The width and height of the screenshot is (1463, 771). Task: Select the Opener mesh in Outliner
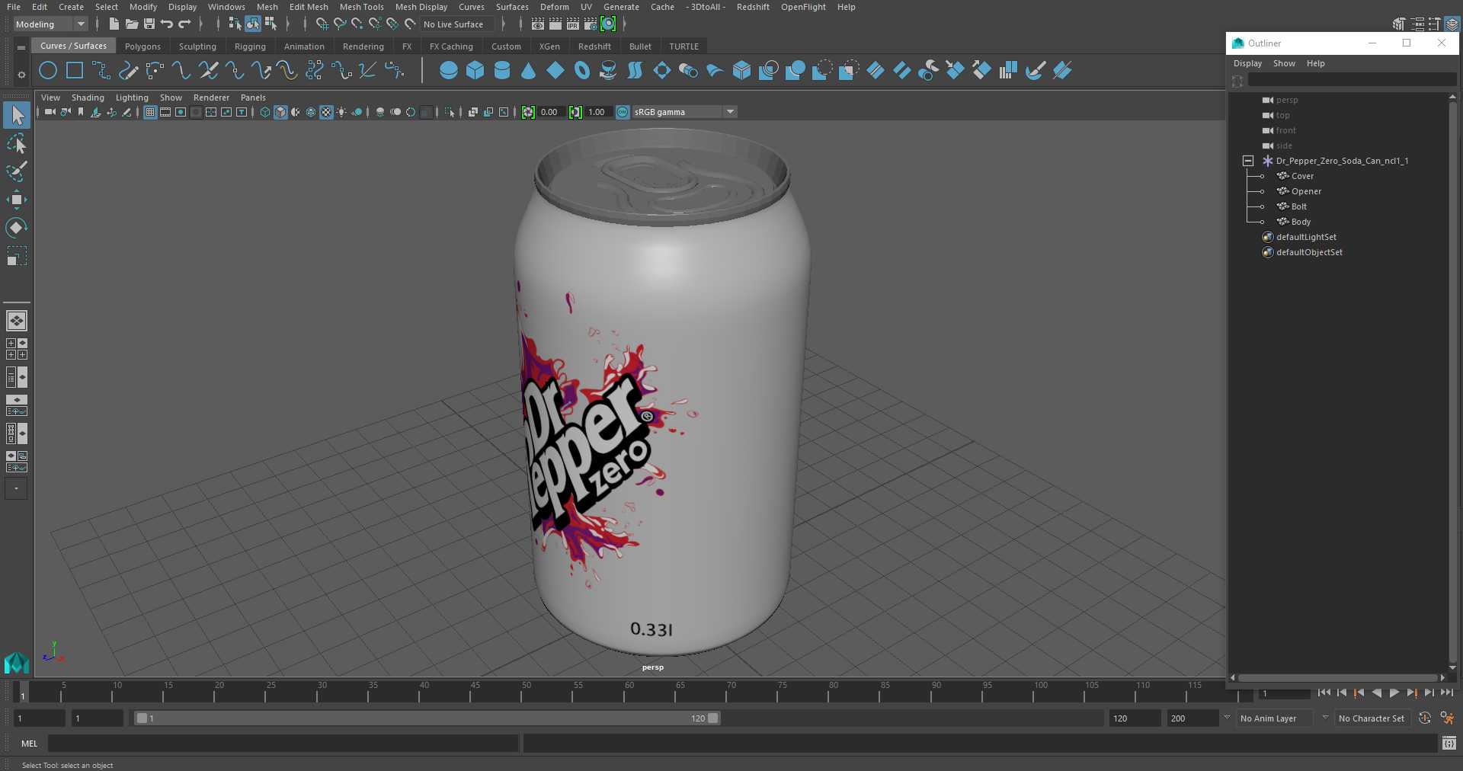tap(1306, 191)
